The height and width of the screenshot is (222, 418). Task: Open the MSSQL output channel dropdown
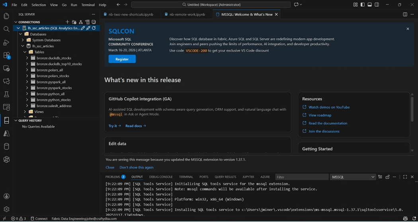[353, 177]
